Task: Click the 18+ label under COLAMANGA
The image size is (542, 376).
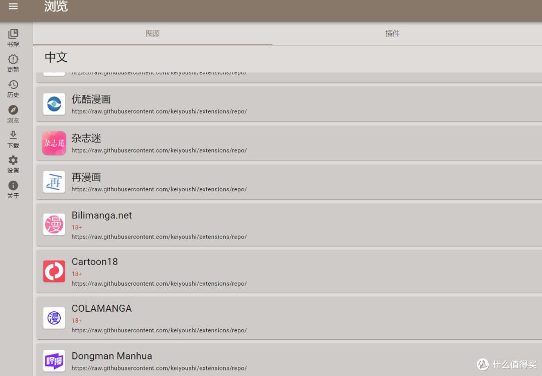Action: [x=77, y=321]
